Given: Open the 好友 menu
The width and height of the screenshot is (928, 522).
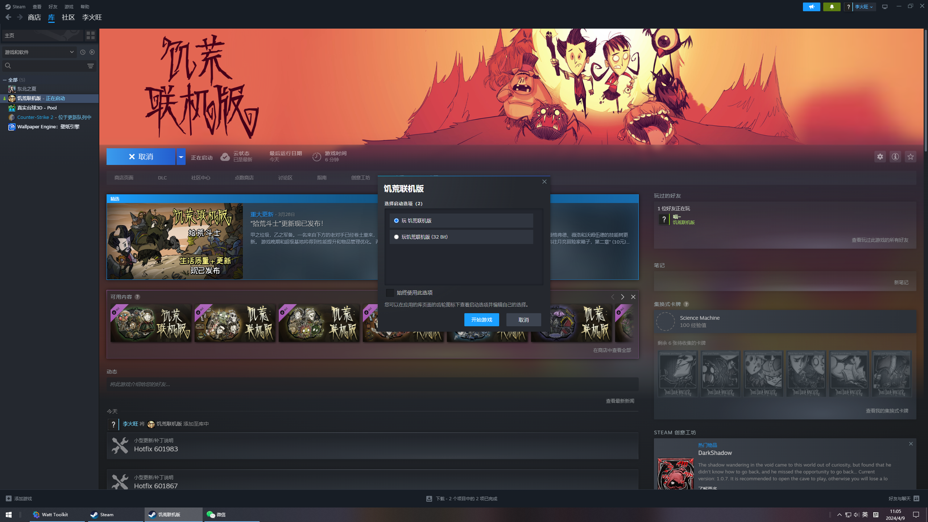Looking at the screenshot, I should [53, 7].
